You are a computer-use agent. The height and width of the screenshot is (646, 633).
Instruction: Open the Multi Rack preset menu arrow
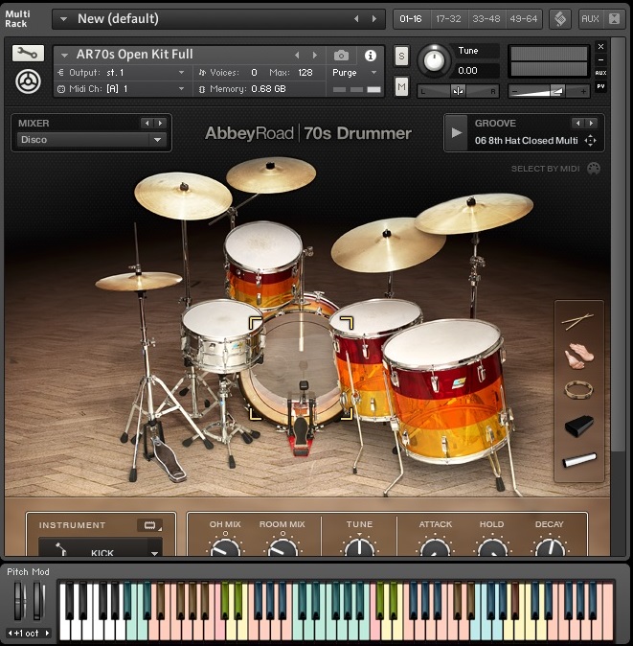[63, 18]
